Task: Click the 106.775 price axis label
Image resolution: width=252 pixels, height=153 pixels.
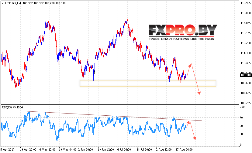Action: pos(246,103)
